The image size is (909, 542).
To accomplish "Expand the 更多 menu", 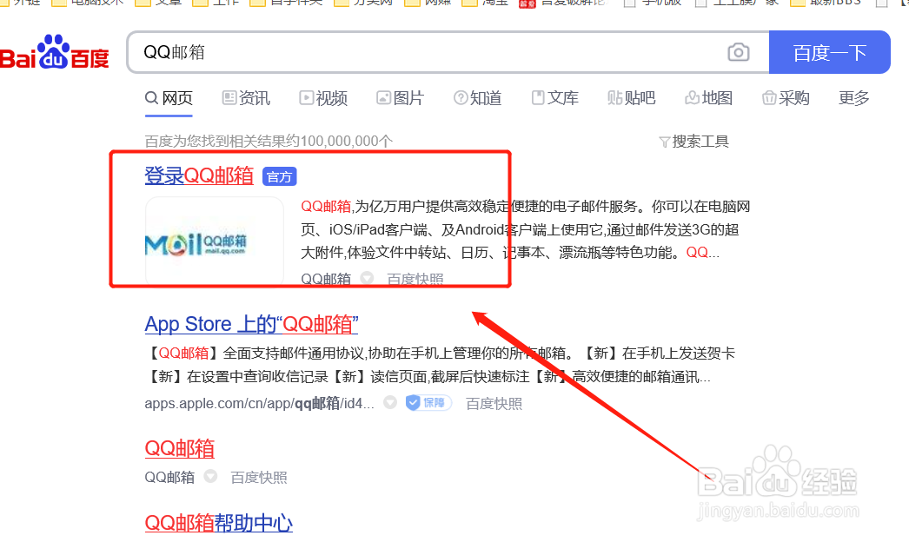I will pos(854,98).
